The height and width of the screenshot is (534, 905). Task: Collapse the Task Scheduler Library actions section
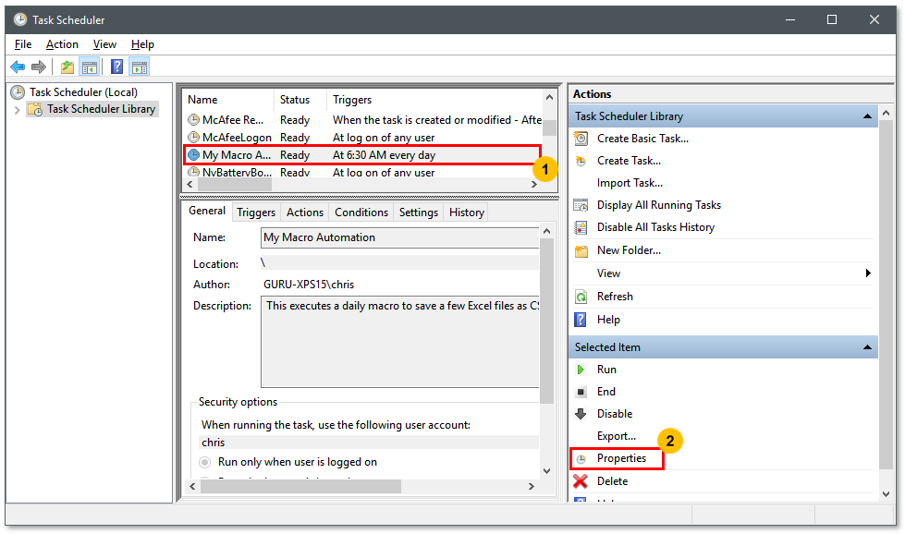coord(866,115)
